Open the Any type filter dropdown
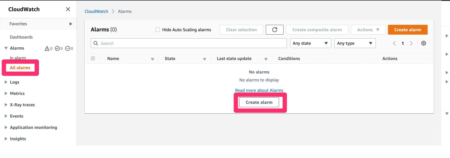This screenshot has width=450, height=158. click(355, 43)
